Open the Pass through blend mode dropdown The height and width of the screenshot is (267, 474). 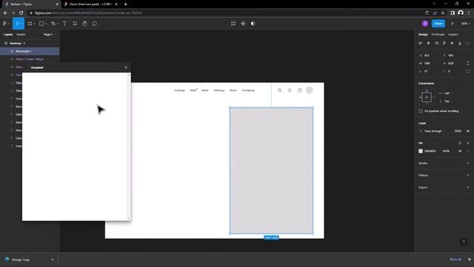tap(434, 131)
